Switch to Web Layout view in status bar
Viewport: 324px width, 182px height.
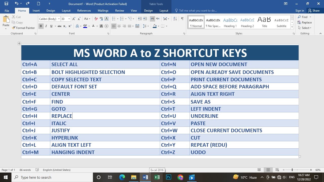coord(277,170)
